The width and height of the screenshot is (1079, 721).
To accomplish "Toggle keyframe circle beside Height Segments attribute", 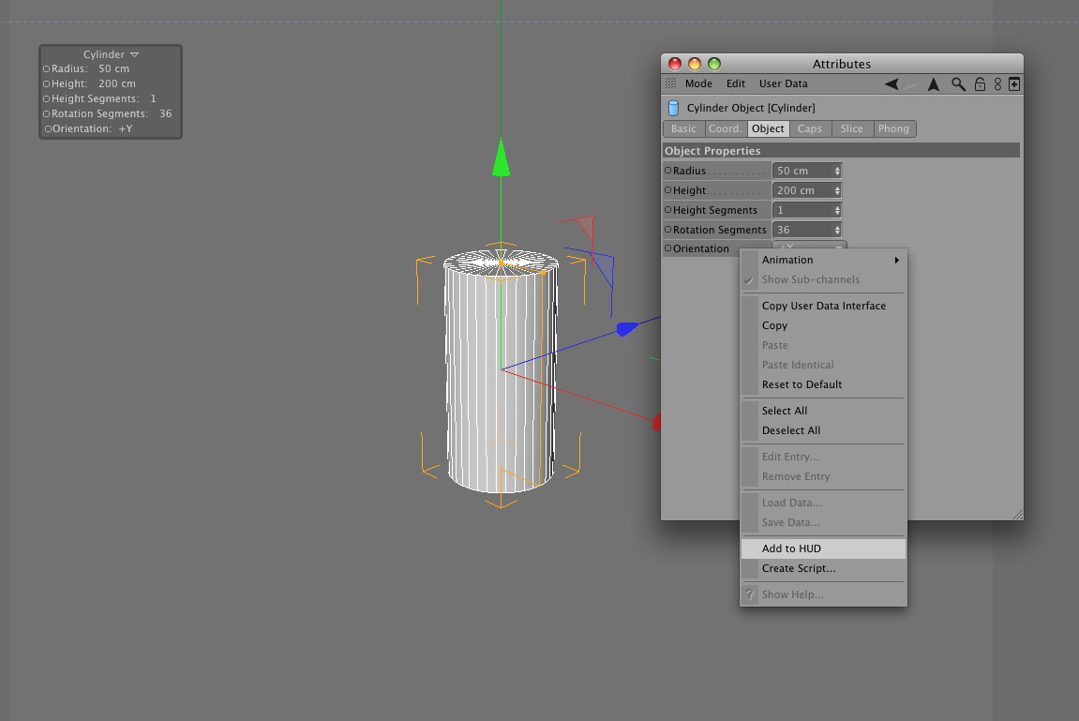I will click(667, 210).
